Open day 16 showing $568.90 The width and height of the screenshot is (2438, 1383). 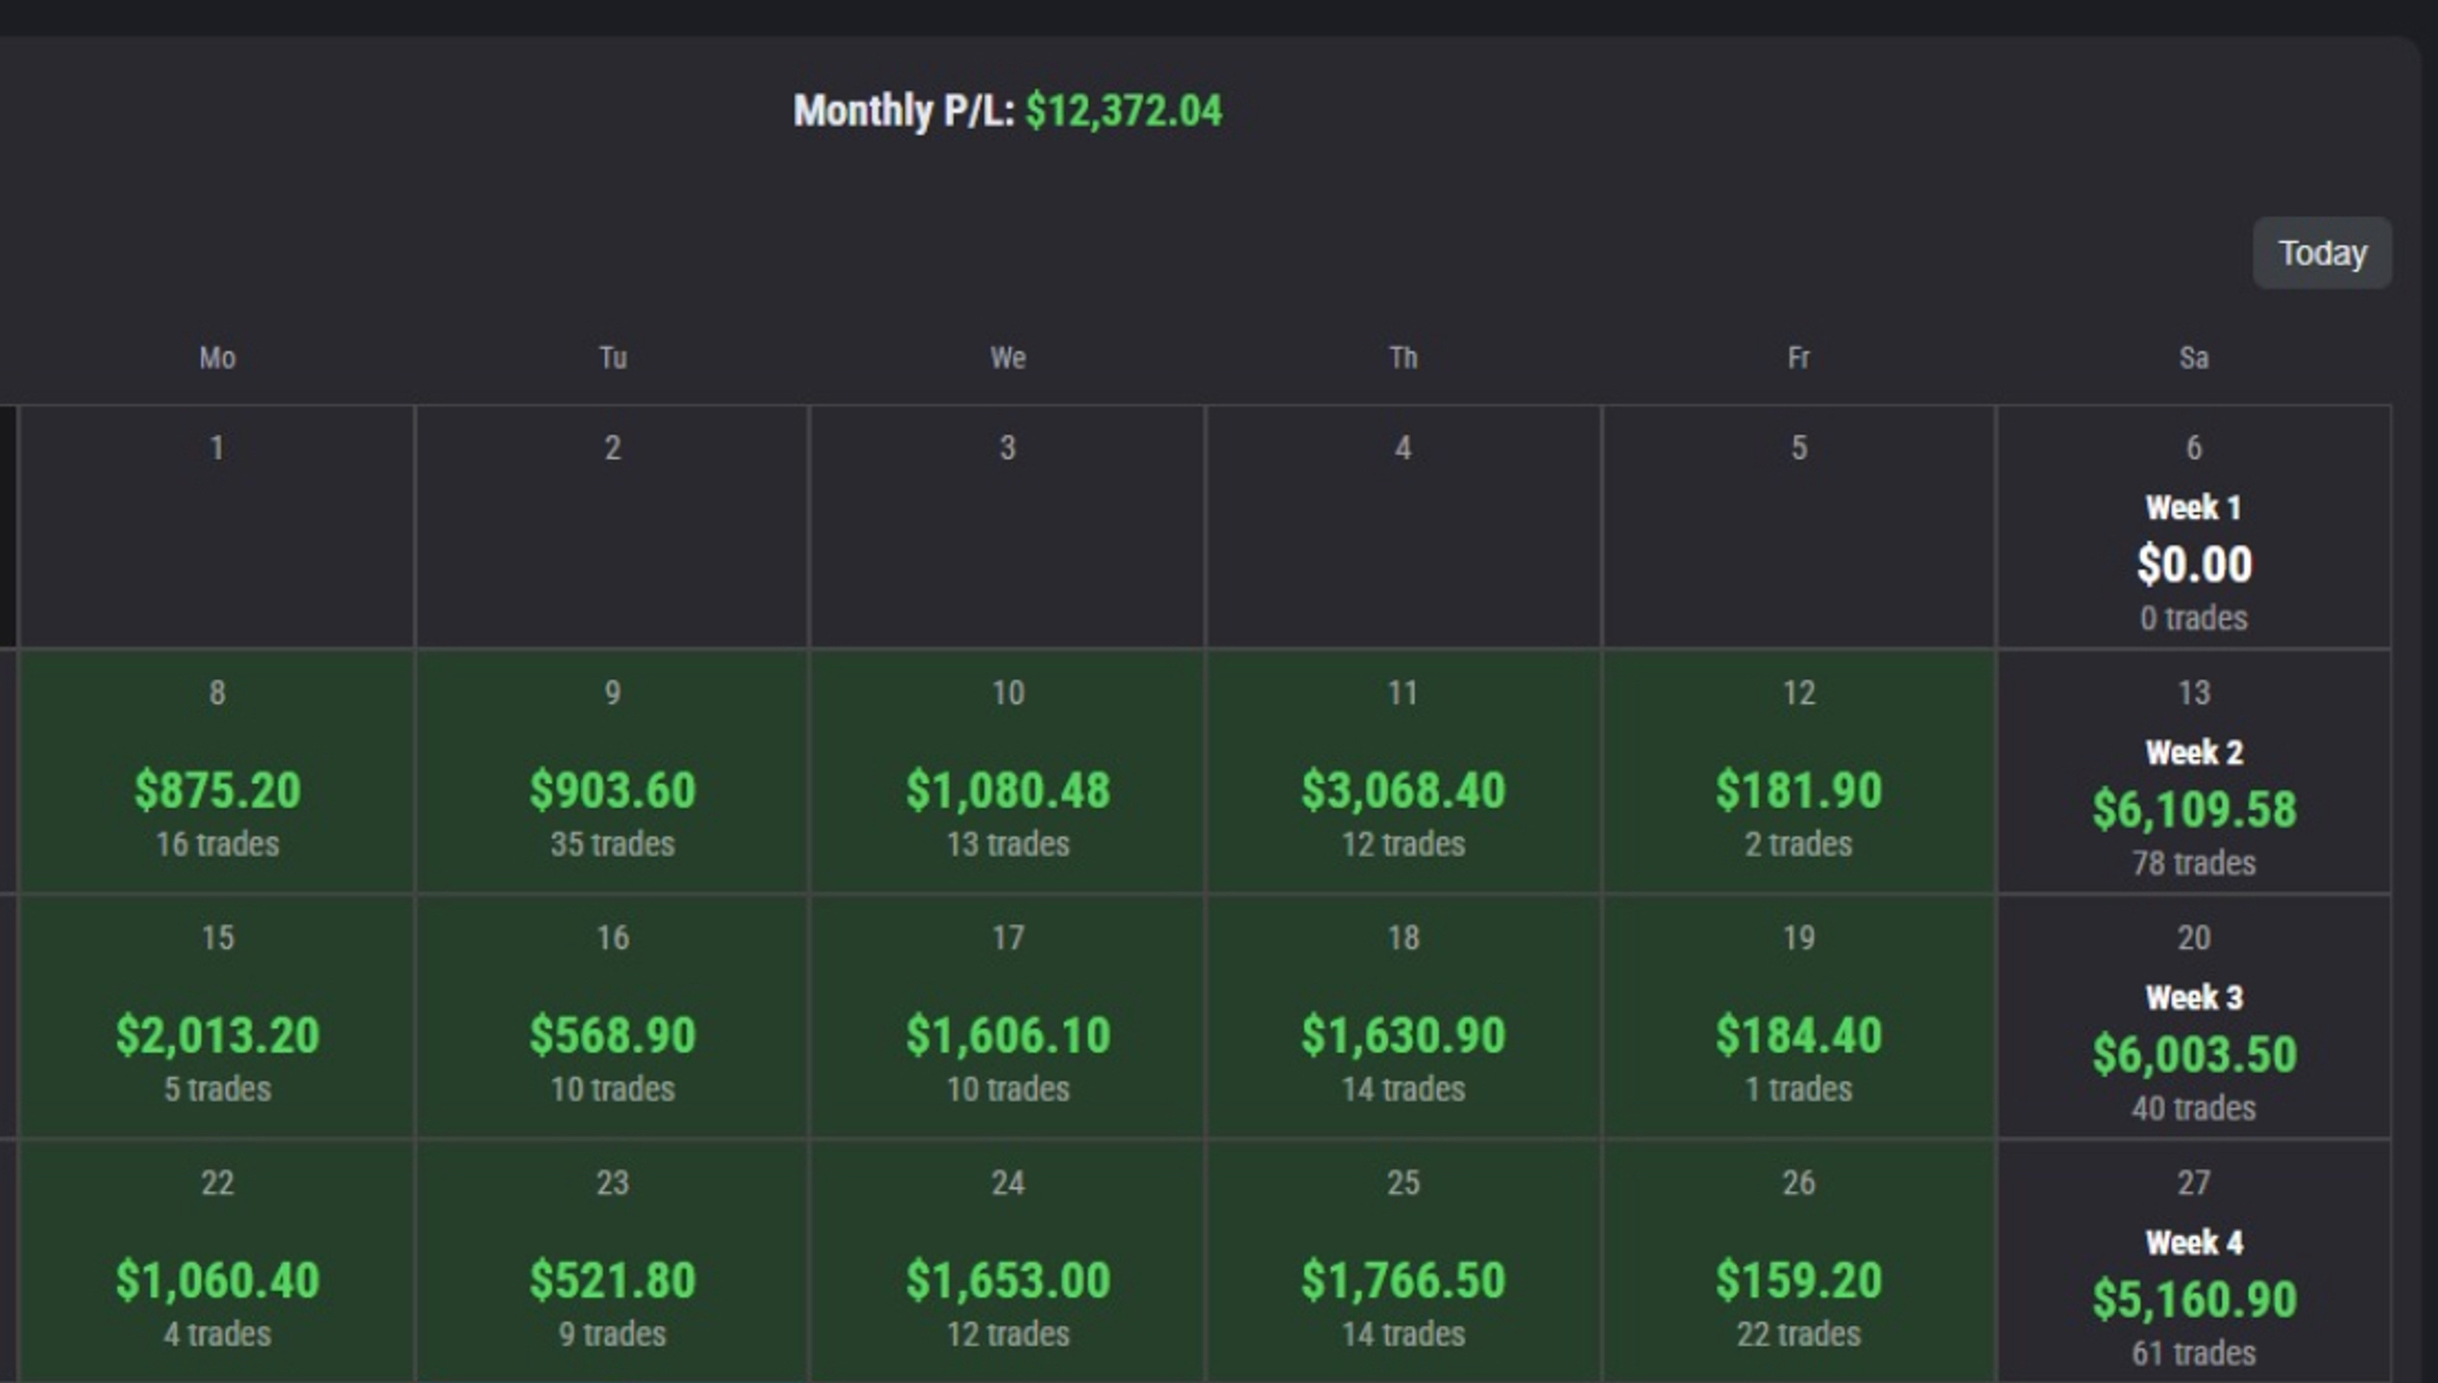pyautogui.click(x=612, y=1016)
